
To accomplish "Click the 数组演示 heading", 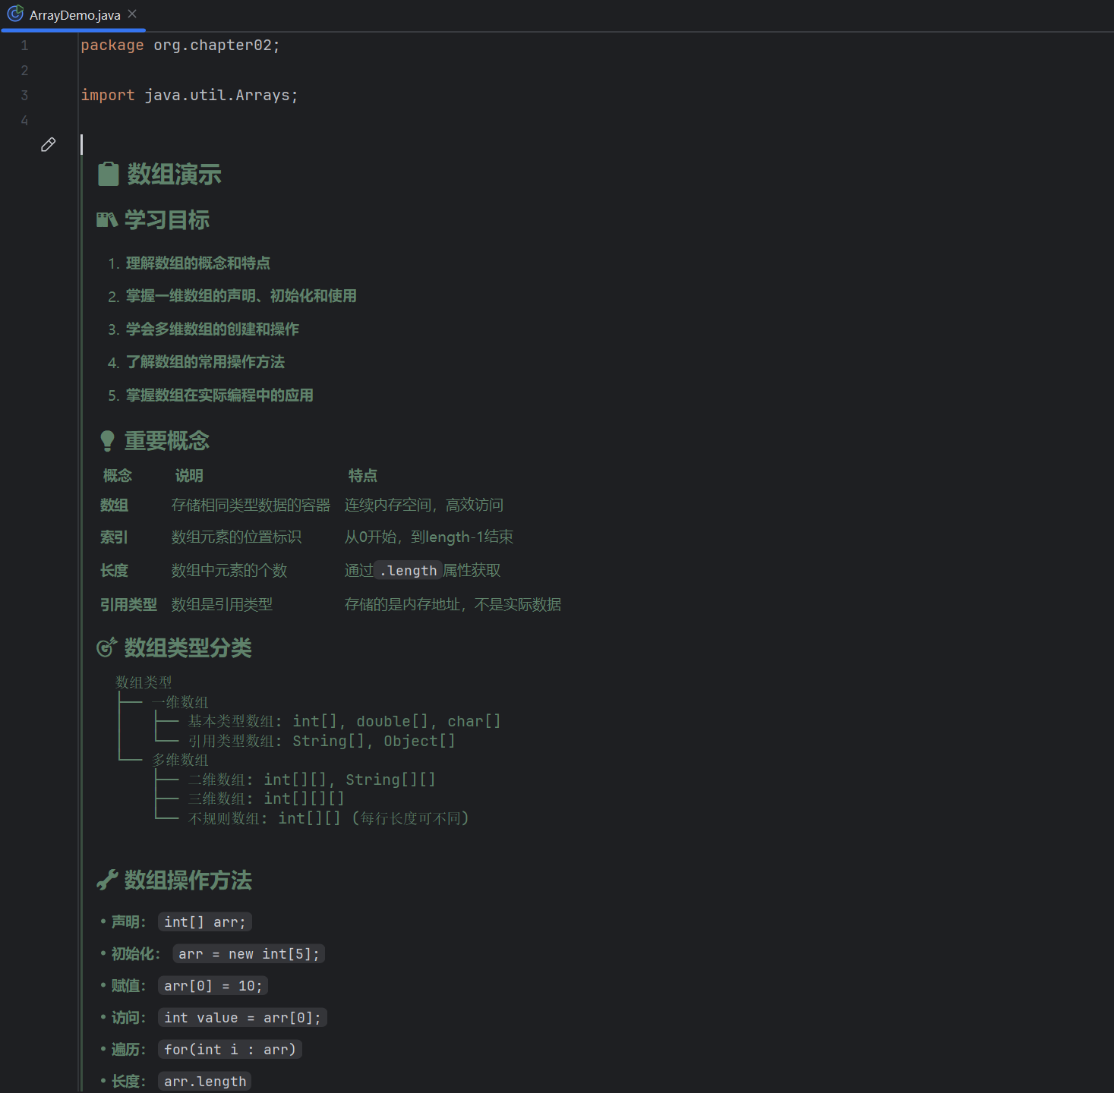I will click(174, 175).
